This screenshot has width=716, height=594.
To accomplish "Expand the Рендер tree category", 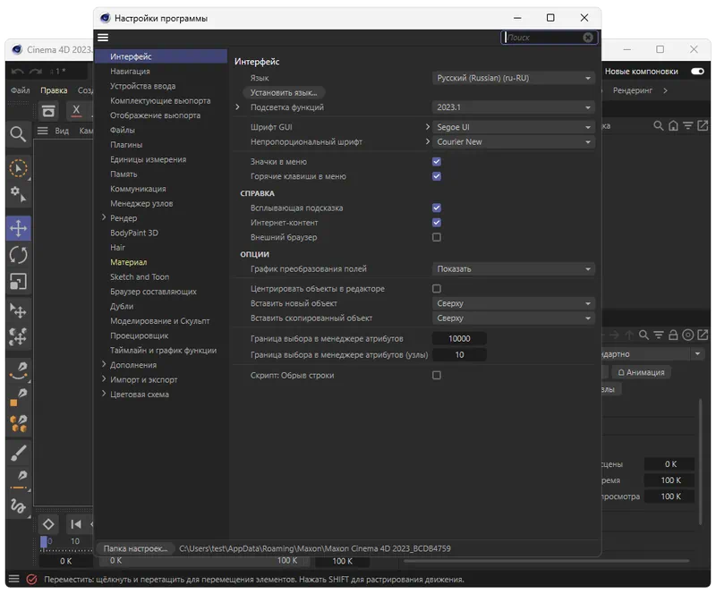I will [104, 217].
